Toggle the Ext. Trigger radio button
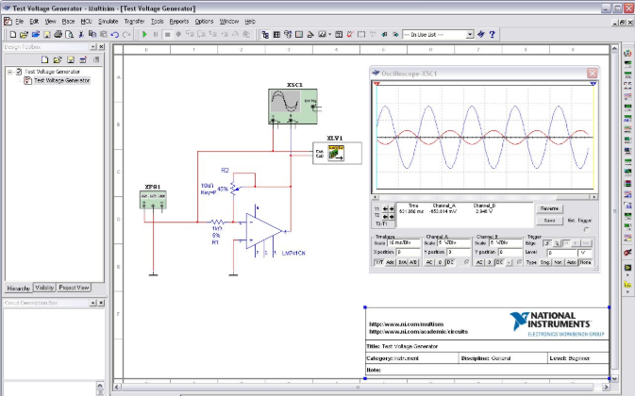 click(586, 230)
